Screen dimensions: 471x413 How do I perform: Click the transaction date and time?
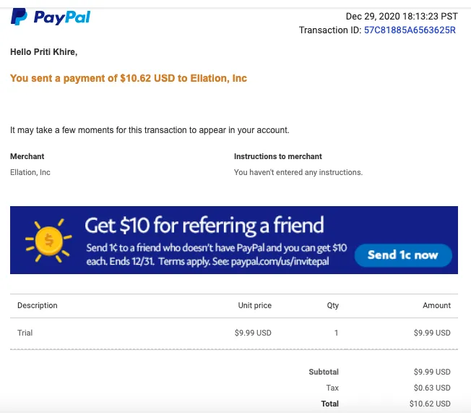click(x=401, y=16)
